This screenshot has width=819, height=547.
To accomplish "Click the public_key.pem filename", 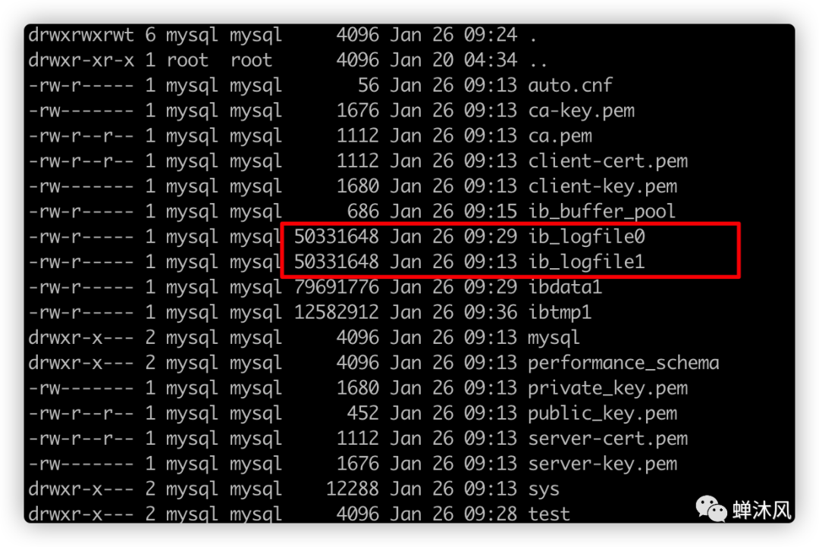I will coord(602,414).
